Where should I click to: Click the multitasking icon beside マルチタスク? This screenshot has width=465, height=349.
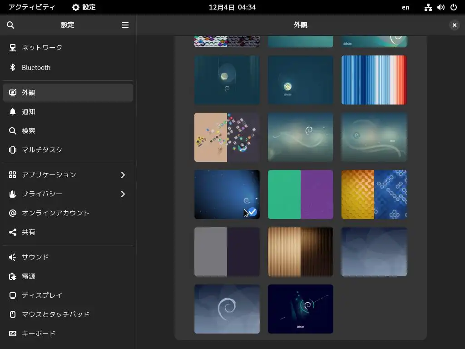pos(12,150)
